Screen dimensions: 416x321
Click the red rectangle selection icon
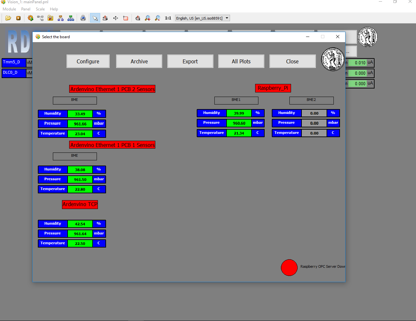click(126, 18)
